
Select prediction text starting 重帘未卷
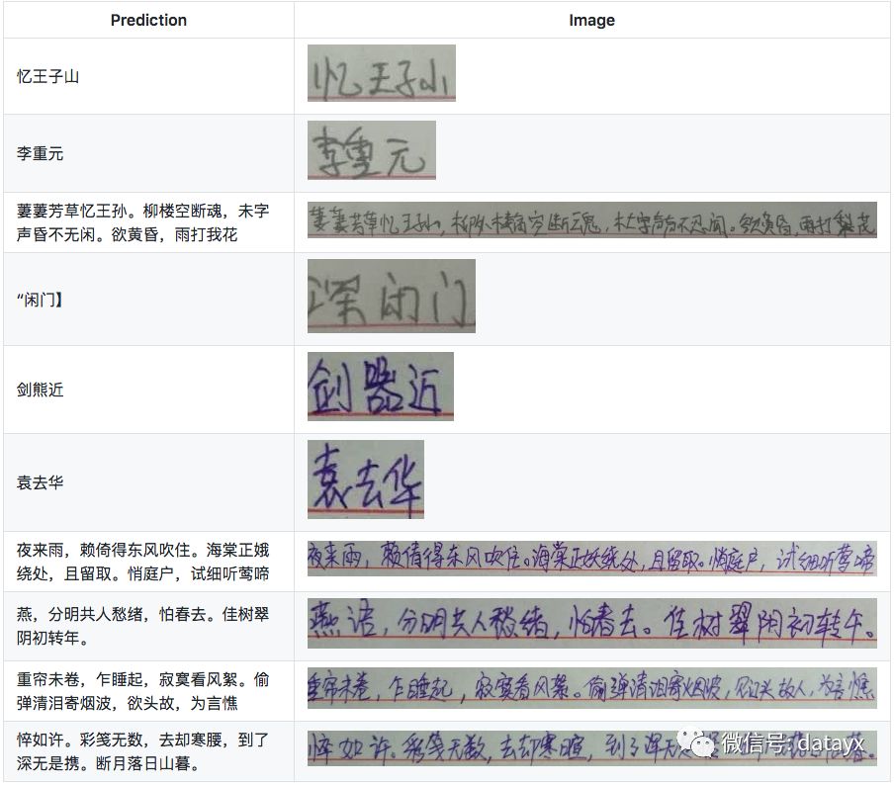click(142, 691)
